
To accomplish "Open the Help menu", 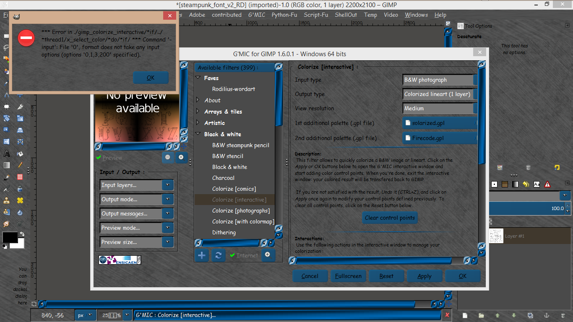I will click(x=440, y=15).
